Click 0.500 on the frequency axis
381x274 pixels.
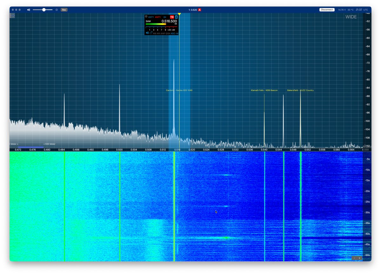(119, 150)
